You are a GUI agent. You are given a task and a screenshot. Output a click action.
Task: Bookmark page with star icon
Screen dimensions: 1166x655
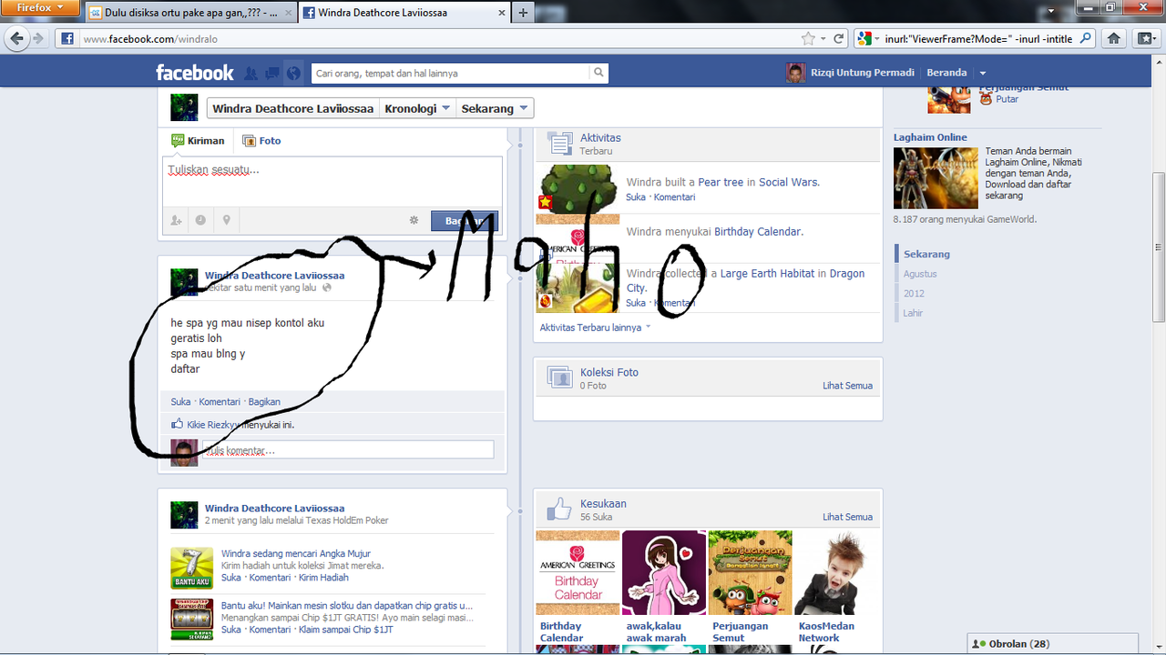click(808, 38)
